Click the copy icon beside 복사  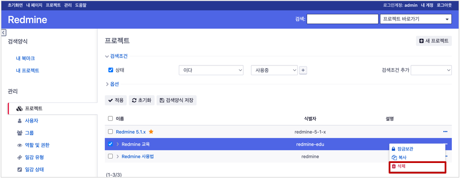pos(394,158)
